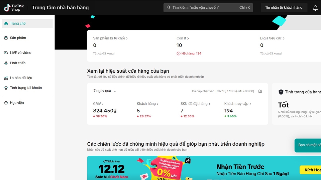Image resolution: width=321 pixels, height=180 pixels.
Task: Click the Học viện graduation cap icon
Action: click(x=6, y=103)
